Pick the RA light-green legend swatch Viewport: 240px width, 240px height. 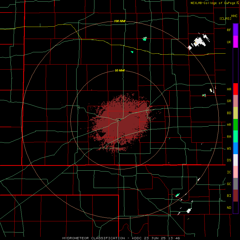tap(235, 137)
